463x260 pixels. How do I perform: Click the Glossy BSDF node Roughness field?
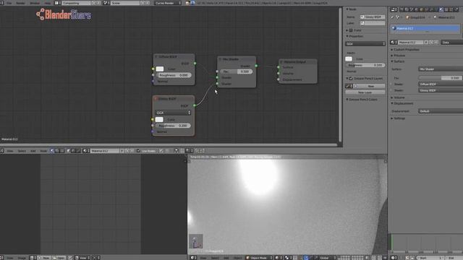pos(173,126)
